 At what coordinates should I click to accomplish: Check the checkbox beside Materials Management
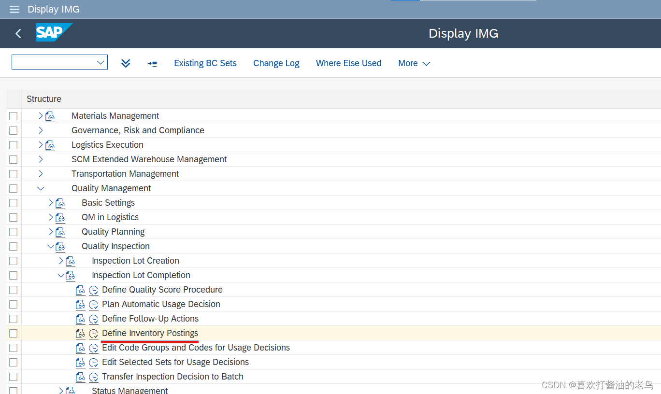click(13, 116)
